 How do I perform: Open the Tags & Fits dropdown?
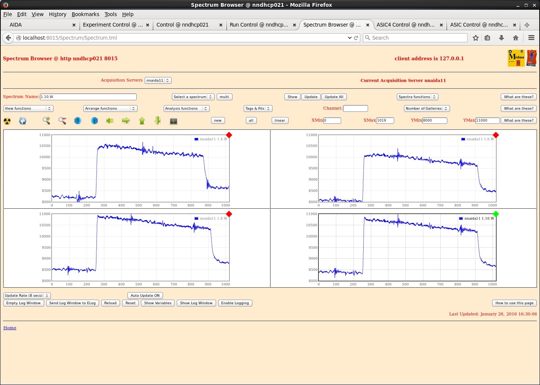tap(258, 109)
